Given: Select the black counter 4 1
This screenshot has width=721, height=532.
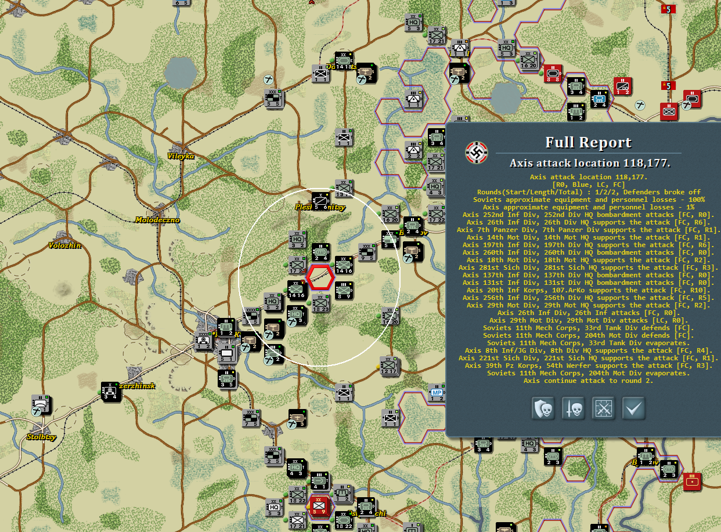Looking at the screenshot, I should tap(320, 481).
